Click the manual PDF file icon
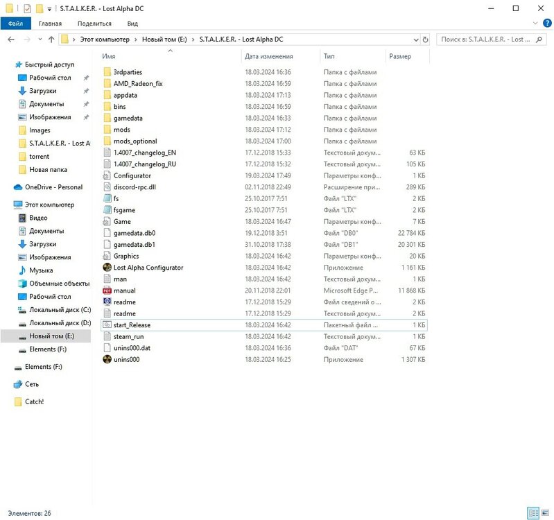Screen dimensions: 554x520 click(107, 291)
